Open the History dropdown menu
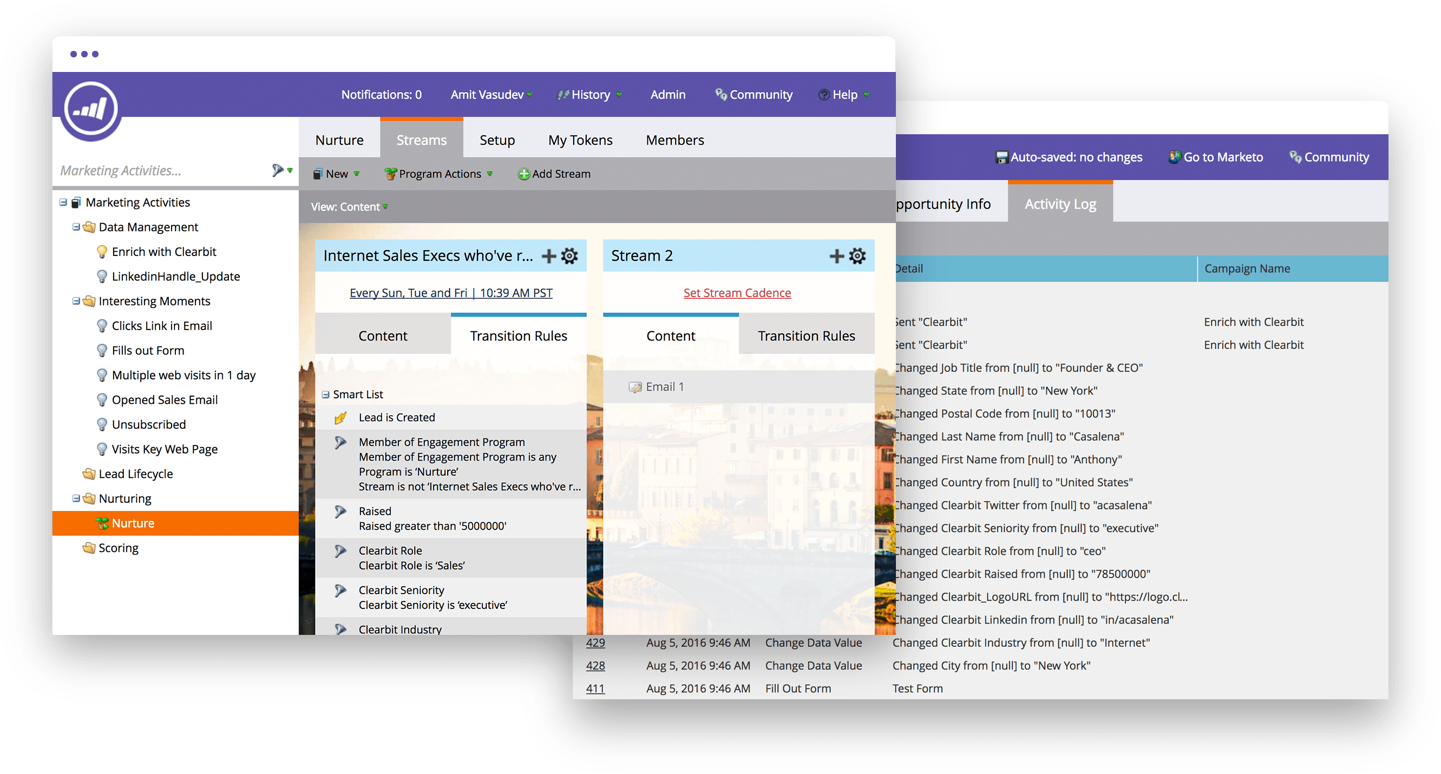Viewport: 1441px width, 774px height. 589,95
